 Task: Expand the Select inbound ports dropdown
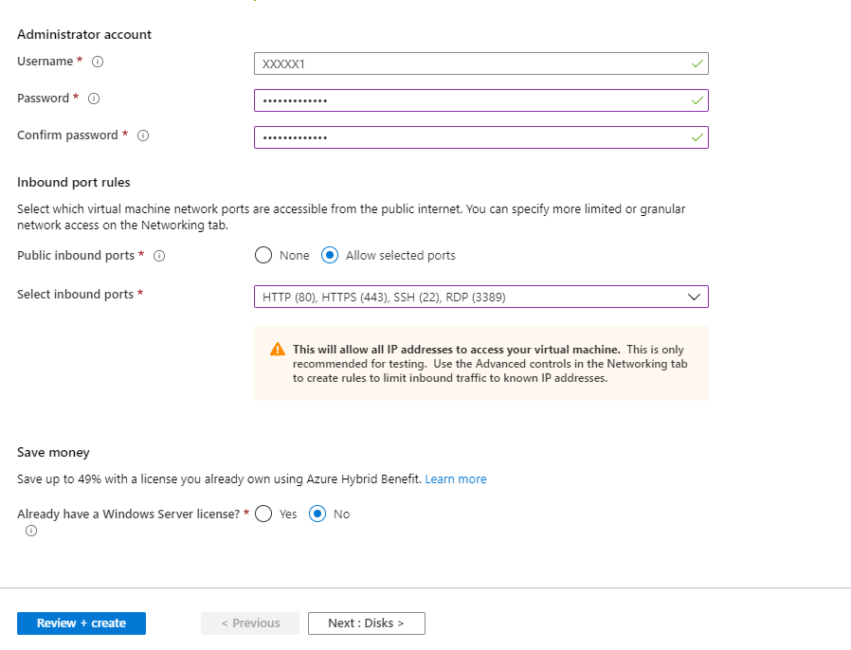(x=480, y=298)
